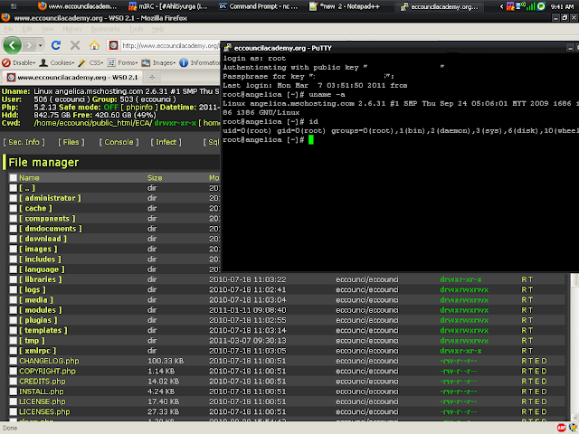The width and height of the screenshot is (579, 434).
Task: Click the URL address bar field
Action: (172, 45)
